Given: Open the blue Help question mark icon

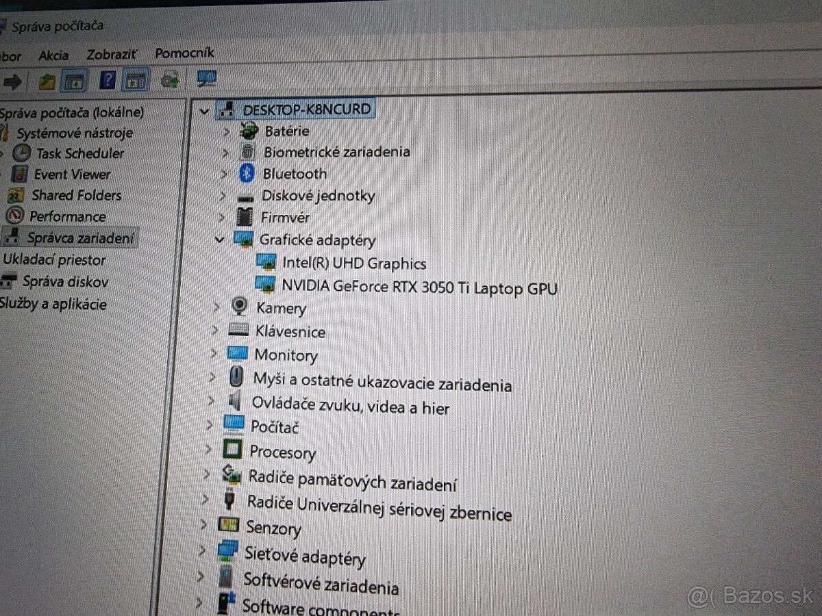Looking at the screenshot, I should (x=108, y=81).
